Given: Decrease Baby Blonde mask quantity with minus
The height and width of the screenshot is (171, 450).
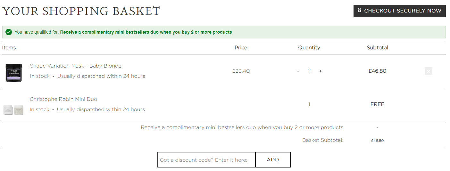Looking at the screenshot, I should click(x=298, y=71).
